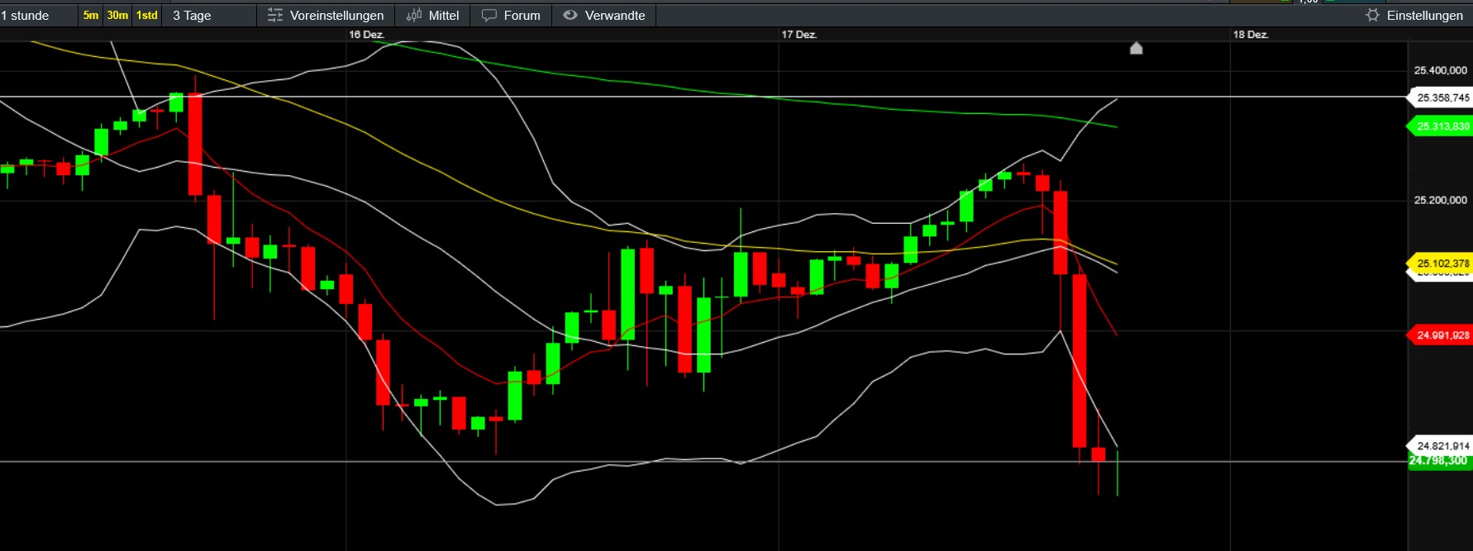Click the gray house-shaped marker on chart

pos(1137,49)
